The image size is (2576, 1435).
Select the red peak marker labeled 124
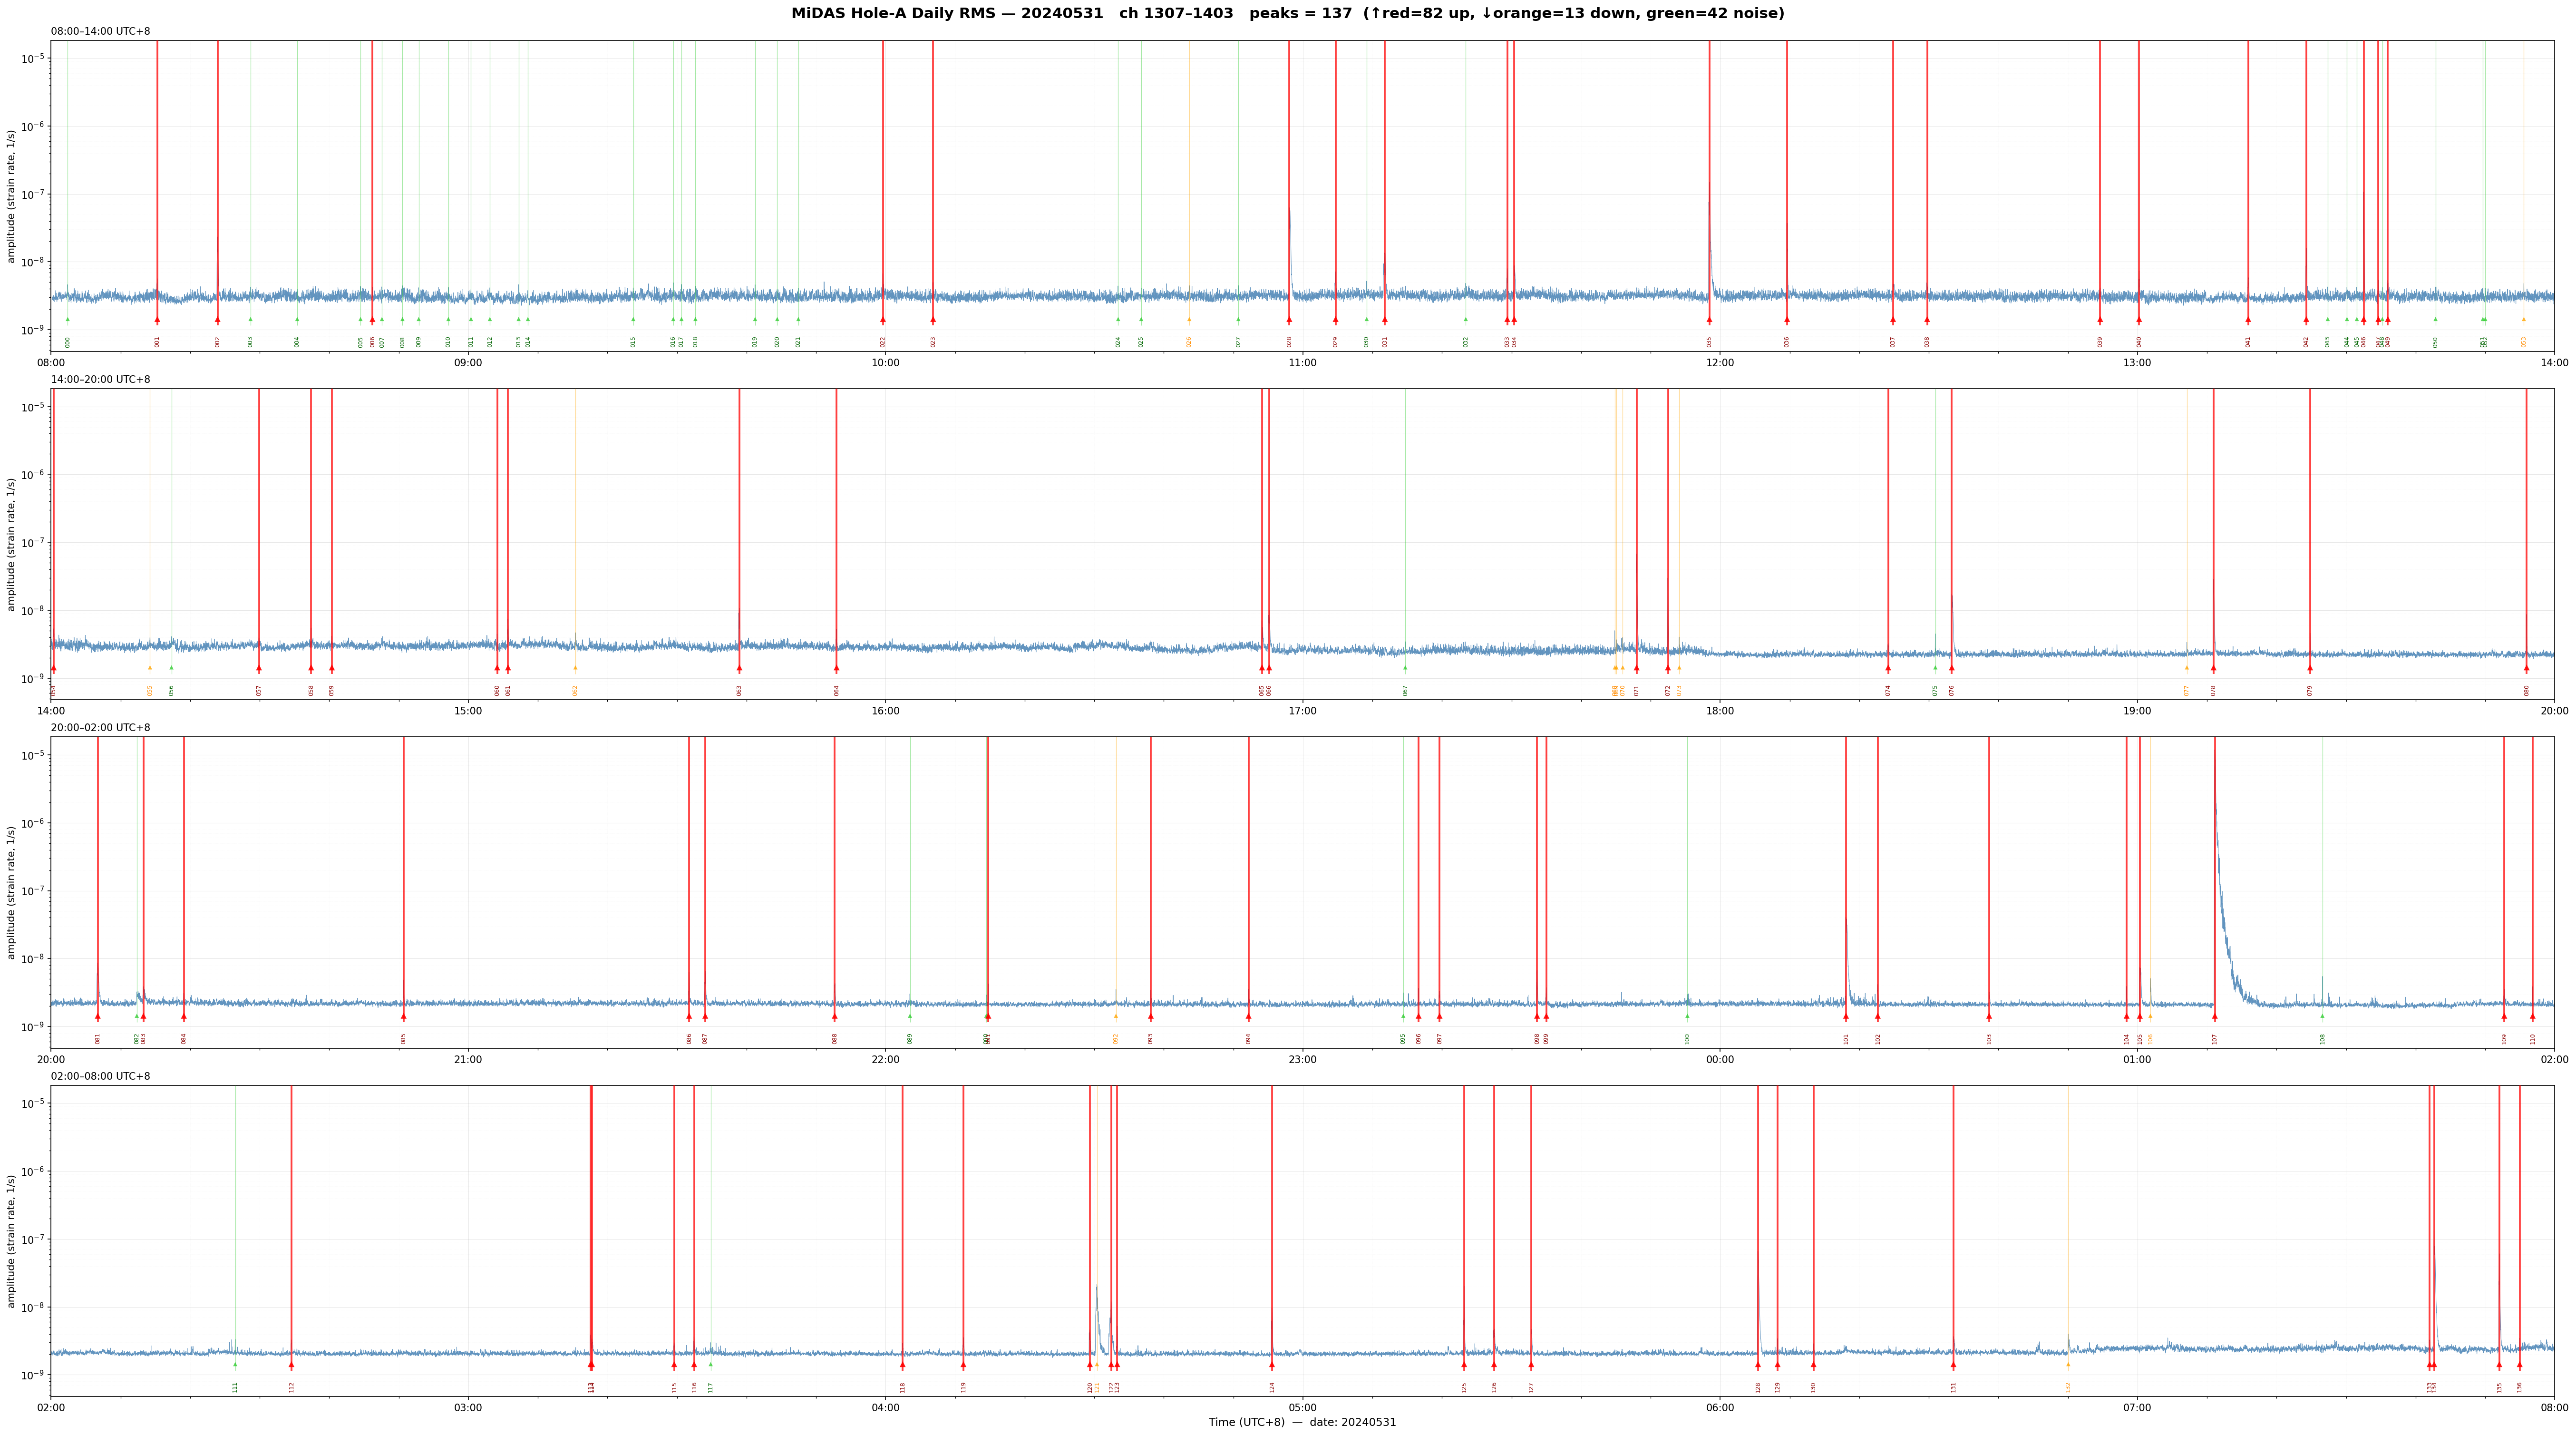1272,1364
